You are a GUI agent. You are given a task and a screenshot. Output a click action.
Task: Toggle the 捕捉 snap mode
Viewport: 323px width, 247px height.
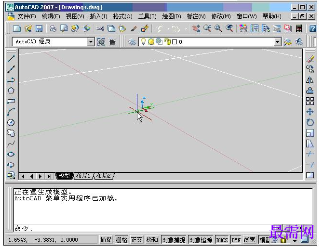pyautogui.click(x=106, y=240)
